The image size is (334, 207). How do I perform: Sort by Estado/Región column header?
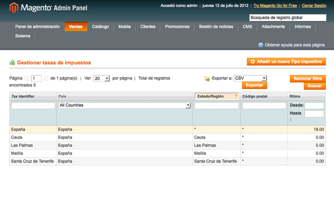pos(210,96)
